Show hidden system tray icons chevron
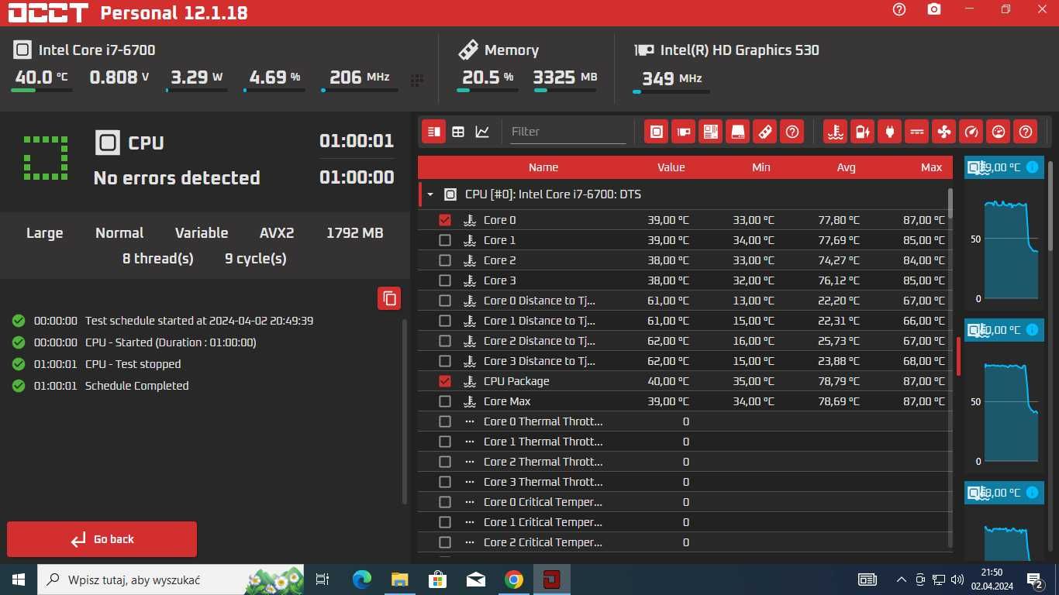The image size is (1059, 595). (x=901, y=580)
